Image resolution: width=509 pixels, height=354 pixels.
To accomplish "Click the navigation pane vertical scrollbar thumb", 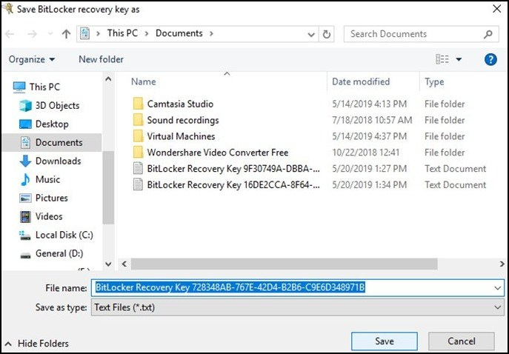I will click(x=108, y=187).
